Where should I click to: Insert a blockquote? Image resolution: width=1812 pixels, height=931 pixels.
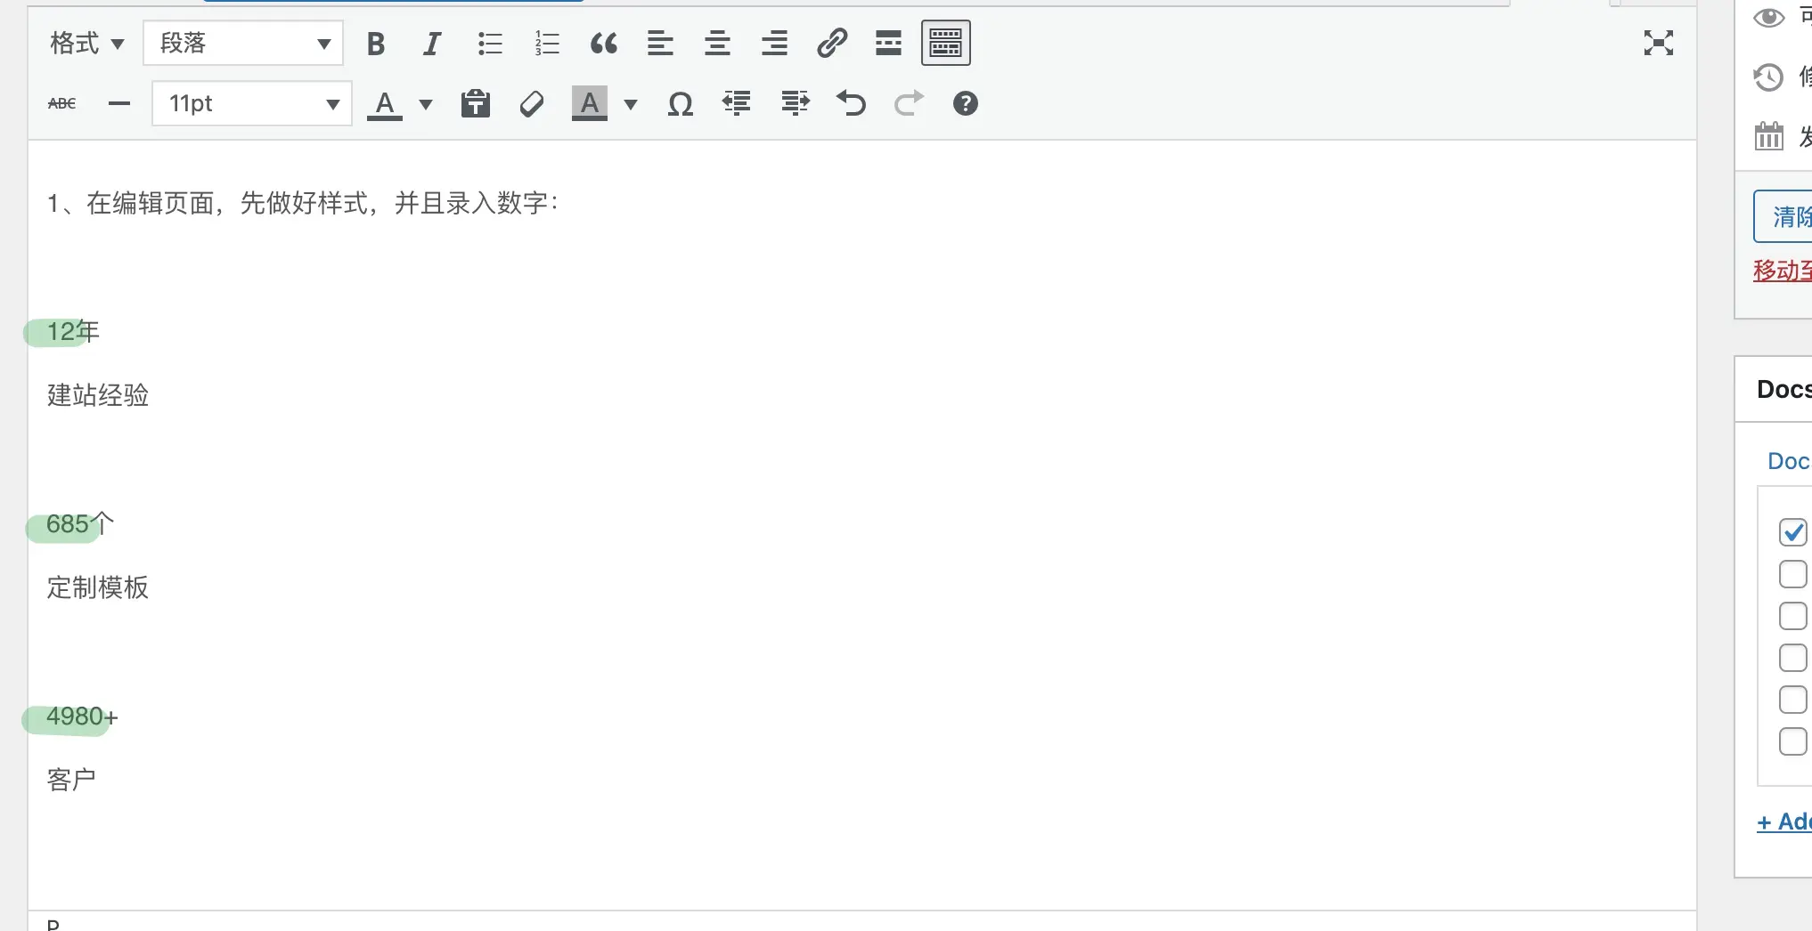click(603, 44)
